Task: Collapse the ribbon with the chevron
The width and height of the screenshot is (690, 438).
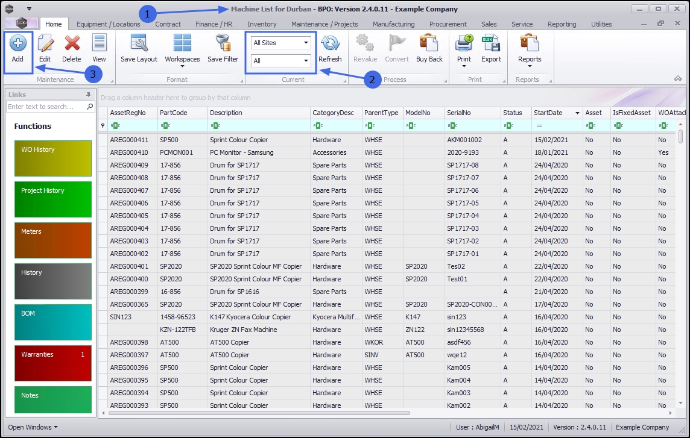Action: (678, 79)
